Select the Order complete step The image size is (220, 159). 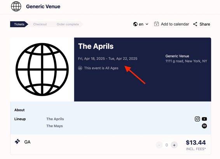pos(68,24)
